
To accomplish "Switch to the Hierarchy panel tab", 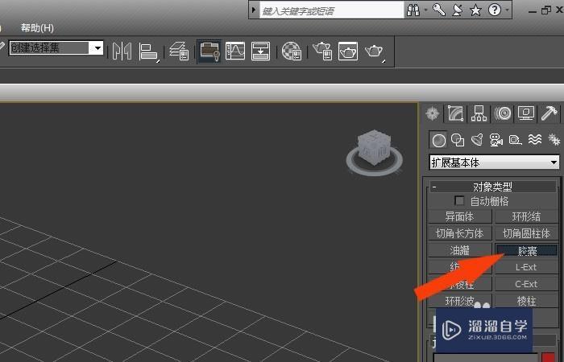I will [479, 113].
